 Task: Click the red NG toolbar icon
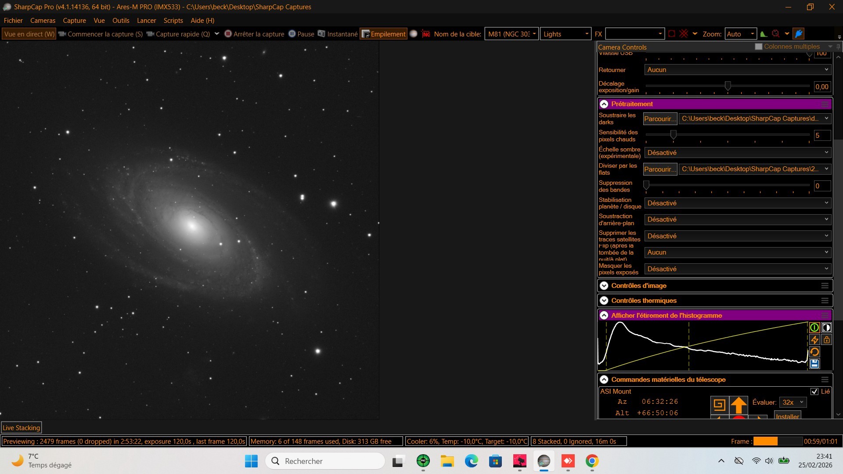pyautogui.click(x=426, y=34)
